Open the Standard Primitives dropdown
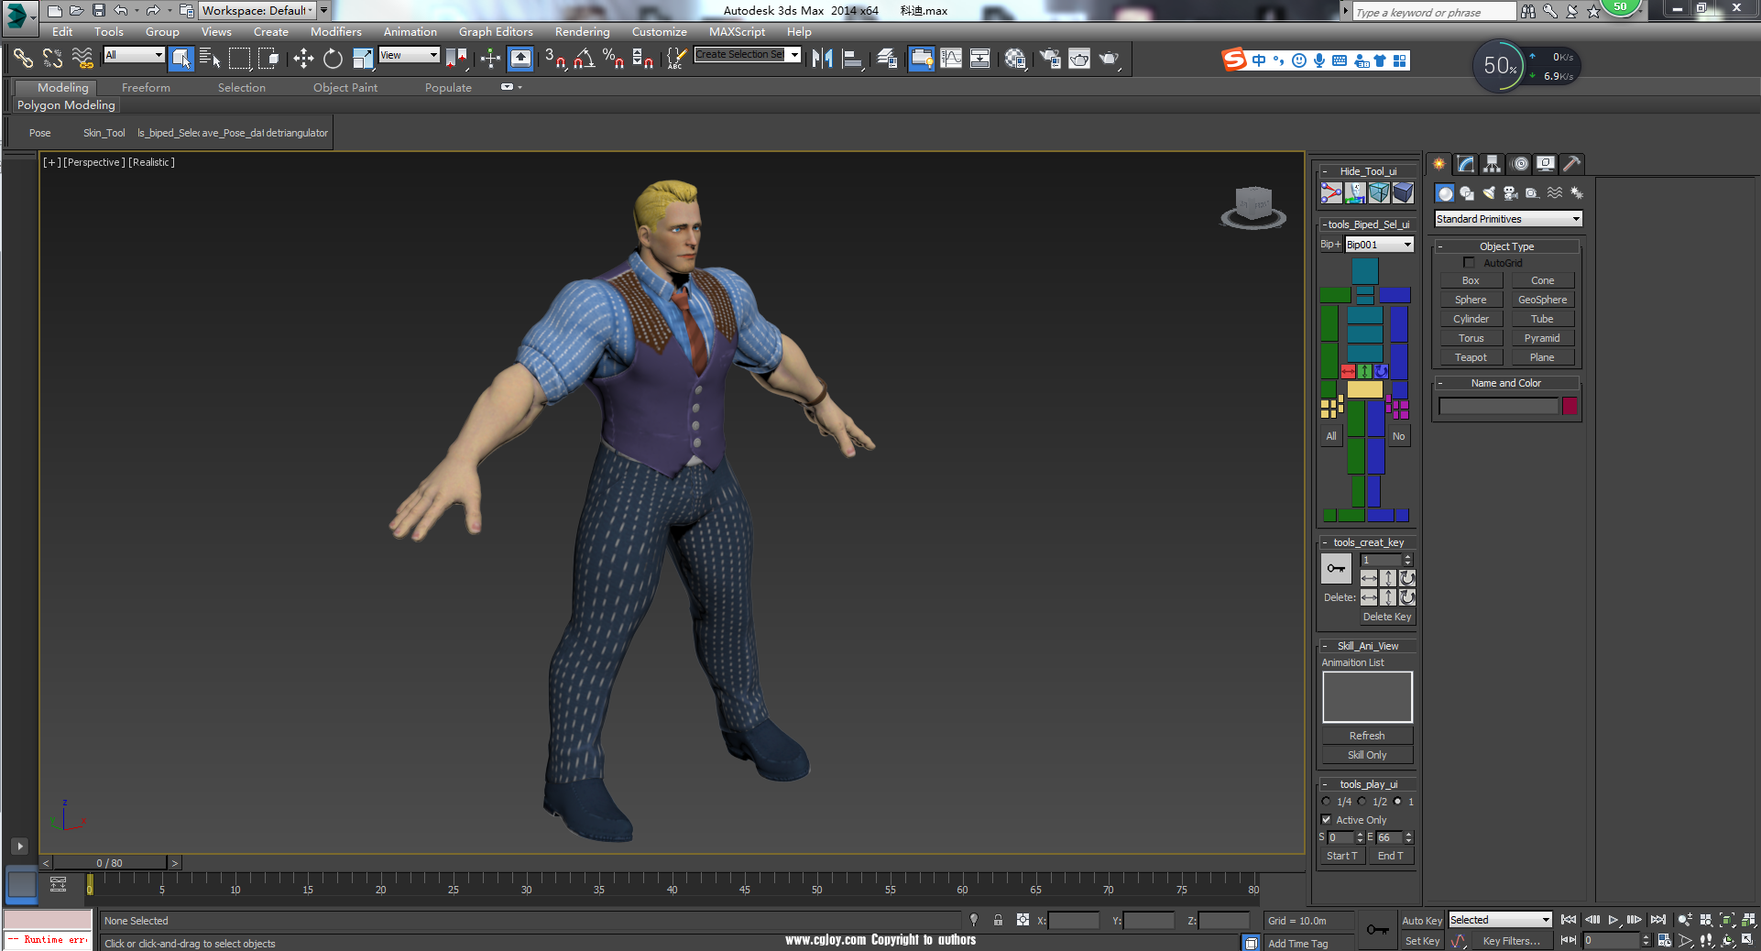This screenshot has height=951, width=1761. point(1507,219)
